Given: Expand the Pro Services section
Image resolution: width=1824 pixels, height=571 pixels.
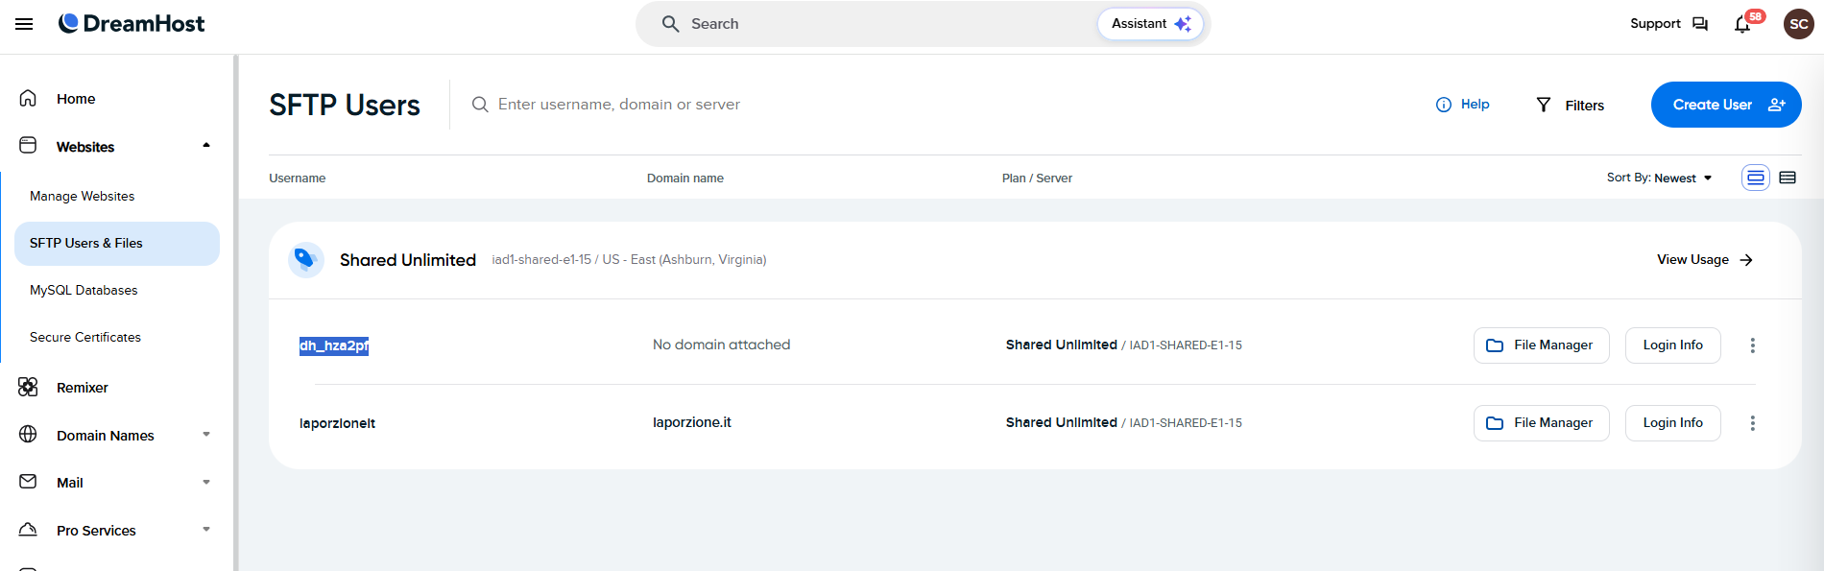Looking at the screenshot, I should 205,530.
